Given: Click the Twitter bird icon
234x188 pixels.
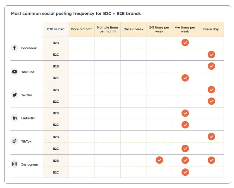Looking at the screenshot, I should pyautogui.click(x=15, y=95).
